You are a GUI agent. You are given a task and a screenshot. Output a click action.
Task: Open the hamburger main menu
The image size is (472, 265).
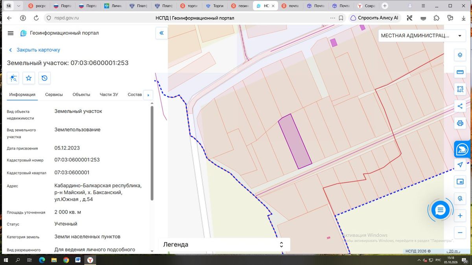[x=11, y=33]
